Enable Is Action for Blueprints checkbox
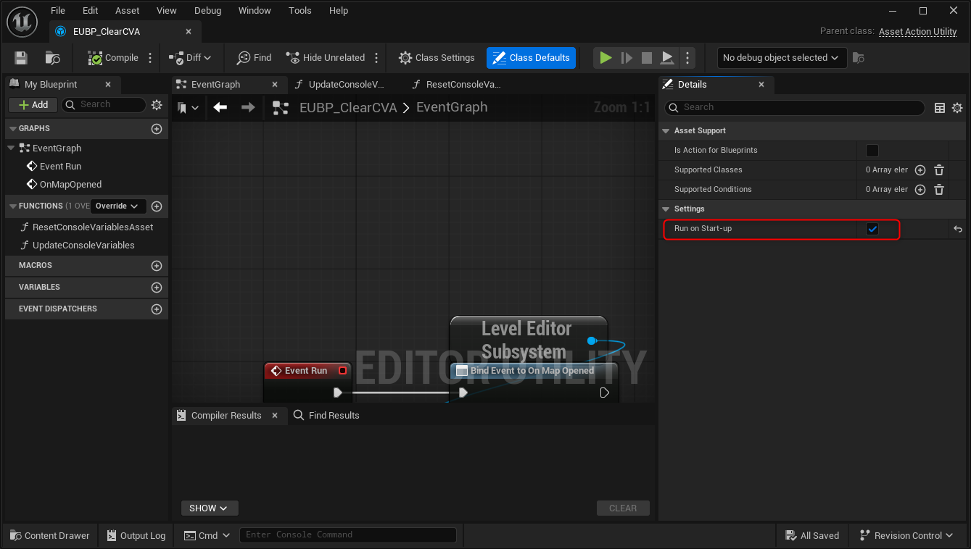Image resolution: width=971 pixels, height=549 pixels. coord(872,151)
